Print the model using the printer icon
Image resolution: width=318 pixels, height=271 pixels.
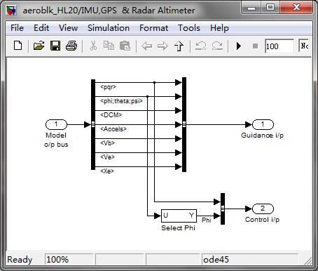(x=71, y=46)
